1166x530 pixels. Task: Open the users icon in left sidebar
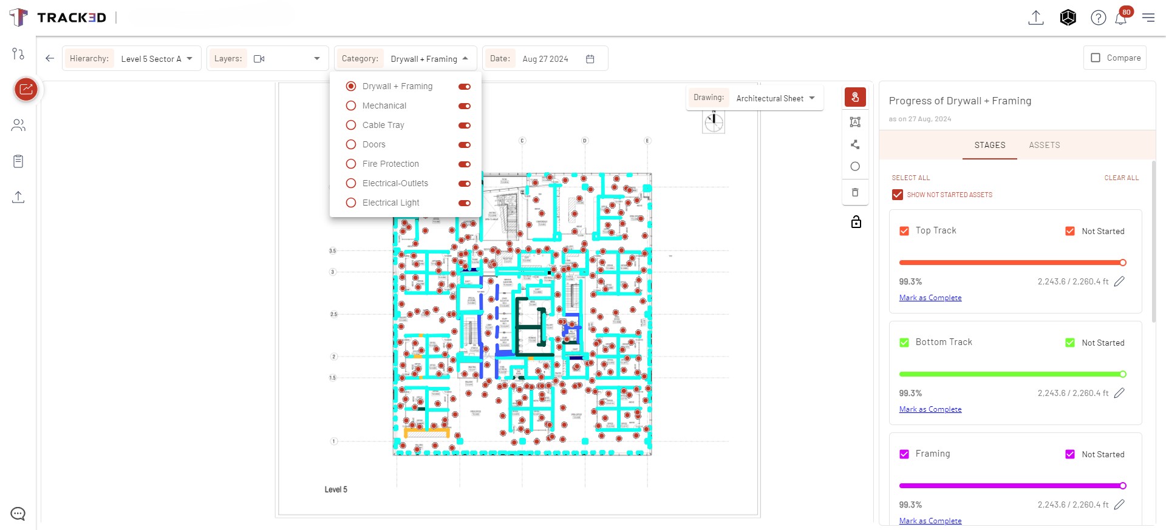click(18, 125)
